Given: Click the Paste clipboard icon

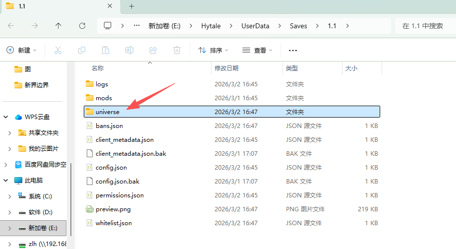Looking at the screenshot, I should point(105,50).
